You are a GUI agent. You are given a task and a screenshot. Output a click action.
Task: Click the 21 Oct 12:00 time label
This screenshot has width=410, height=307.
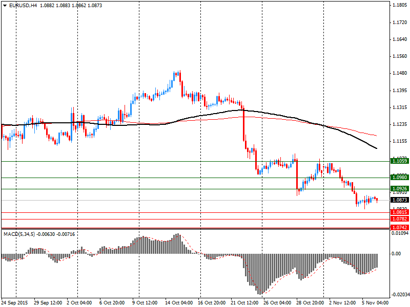coord(244,303)
